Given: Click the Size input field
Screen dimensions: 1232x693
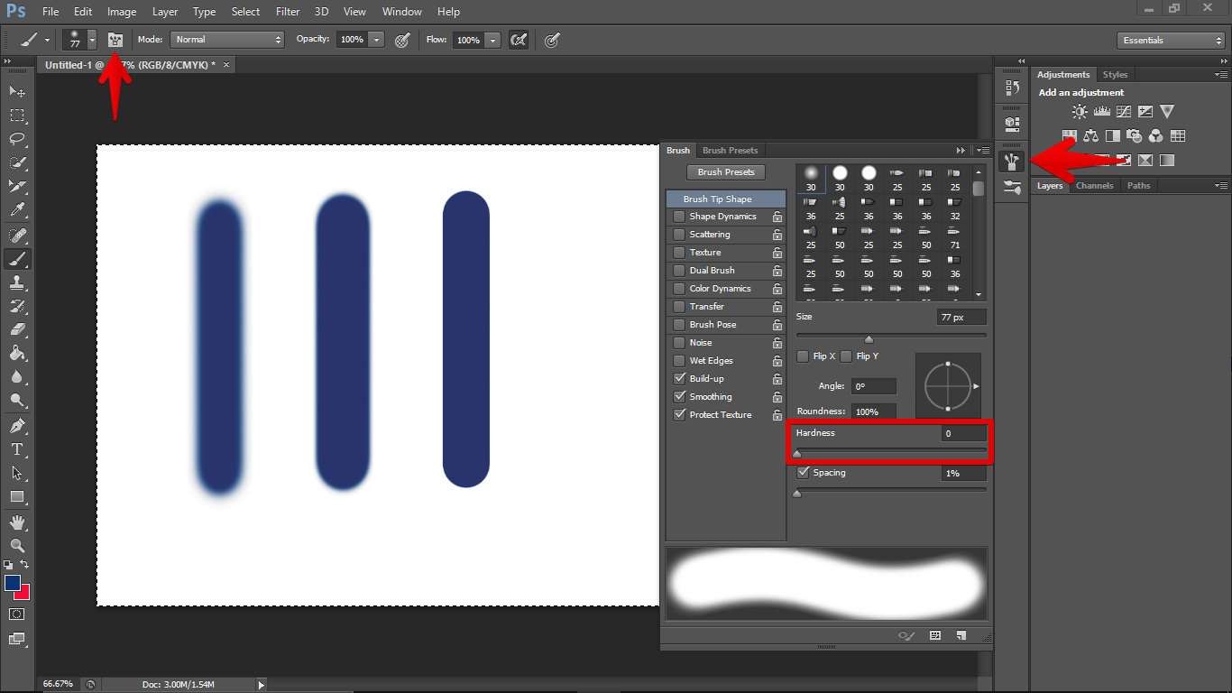Looking at the screenshot, I should pyautogui.click(x=961, y=318).
